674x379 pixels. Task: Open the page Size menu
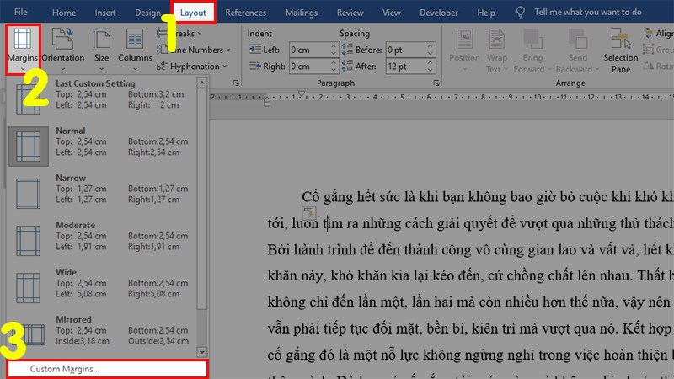click(101, 49)
